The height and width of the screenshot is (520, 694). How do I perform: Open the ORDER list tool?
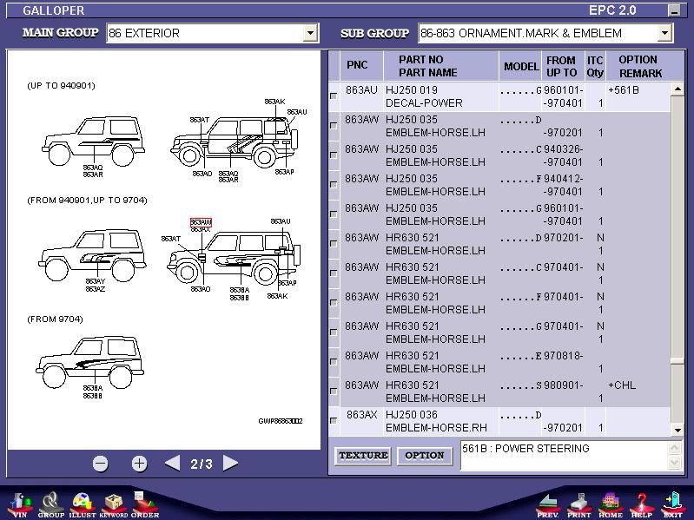pos(145,504)
